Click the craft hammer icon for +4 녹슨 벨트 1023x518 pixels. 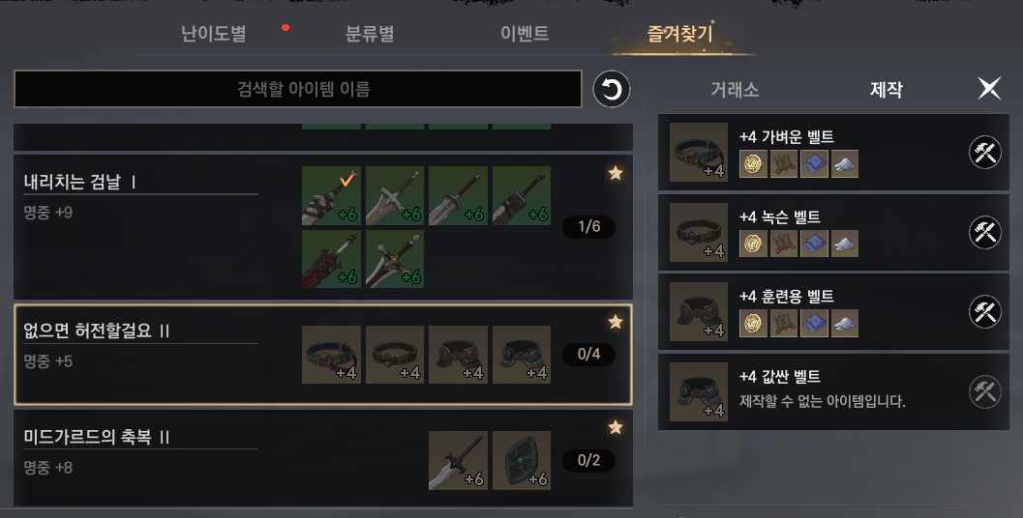point(984,233)
